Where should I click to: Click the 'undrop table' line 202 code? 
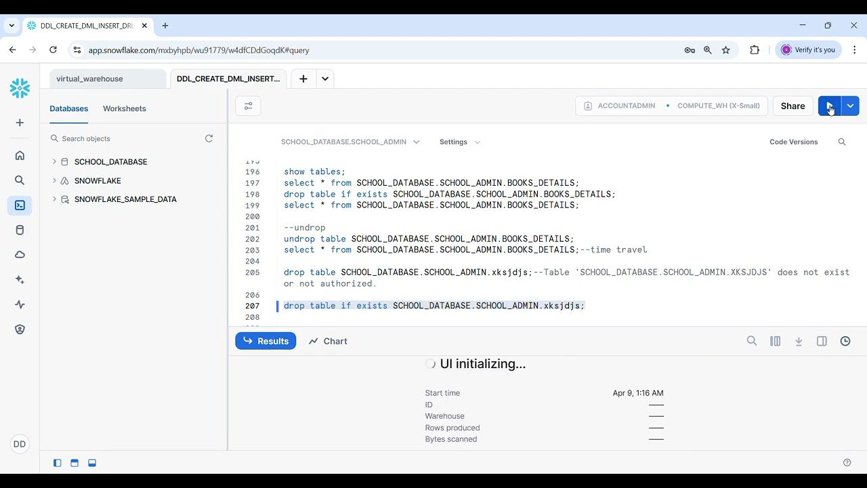point(429,239)
